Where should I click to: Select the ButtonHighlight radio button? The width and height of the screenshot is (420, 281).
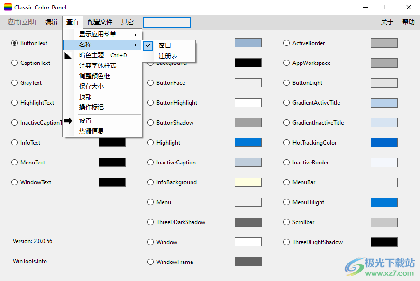coord(150,103)
